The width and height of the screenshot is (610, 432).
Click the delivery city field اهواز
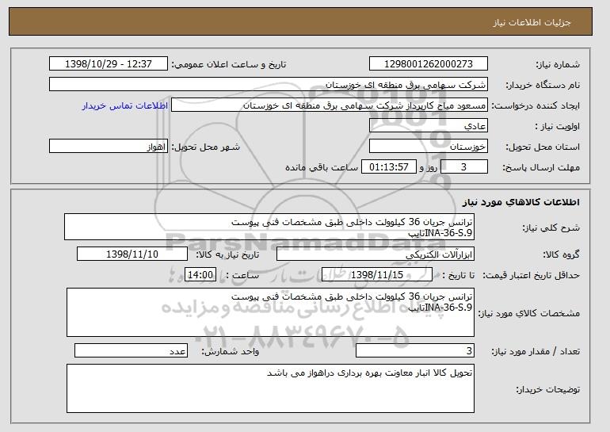[109, 147]
